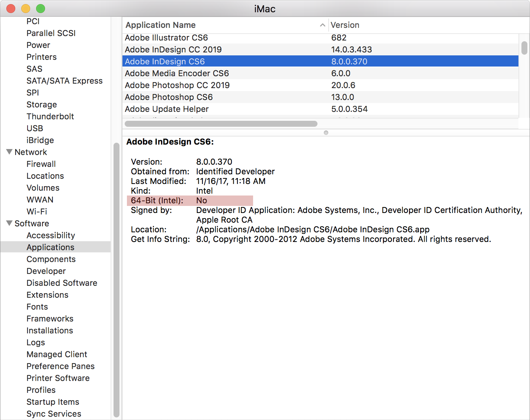The width and height of the screenshot is (530, 420).
Task: Open Printer Software section
Action: (x=58, y=378)
